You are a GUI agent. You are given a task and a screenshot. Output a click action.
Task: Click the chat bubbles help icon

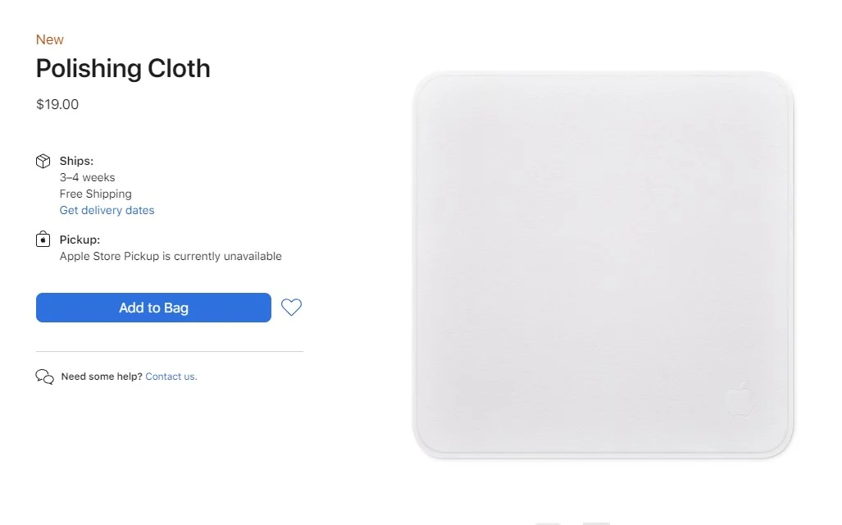pyautogui.click(x=44, y=377)
